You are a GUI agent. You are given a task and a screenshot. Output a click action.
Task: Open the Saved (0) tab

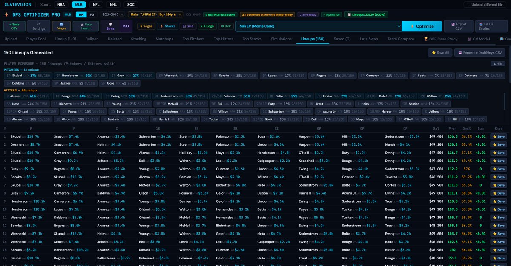click(x=342, y=39)
